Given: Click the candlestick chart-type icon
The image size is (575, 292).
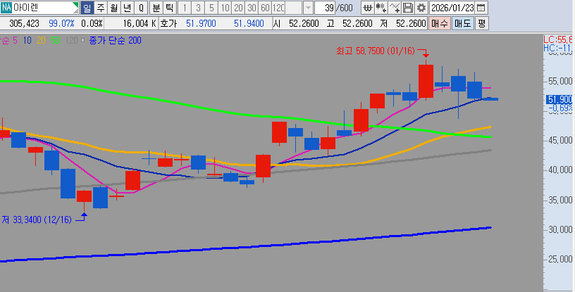Looking at the screenshot, I should [381, 8].
